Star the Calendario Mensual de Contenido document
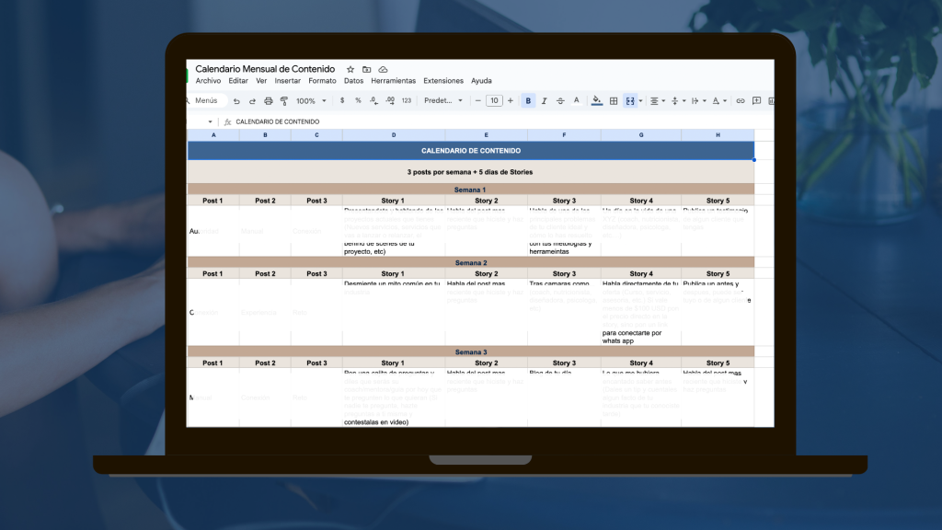 click(350, 70)
